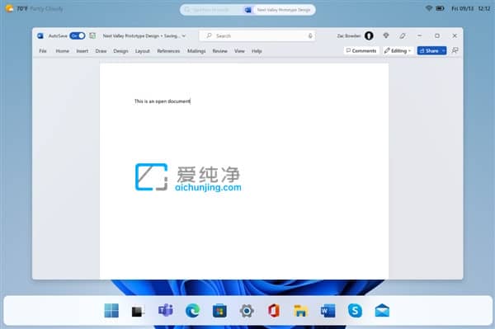Click the microphone icon in Search box
This screenshot has height=329, width=495.
[x=310, y=36]
